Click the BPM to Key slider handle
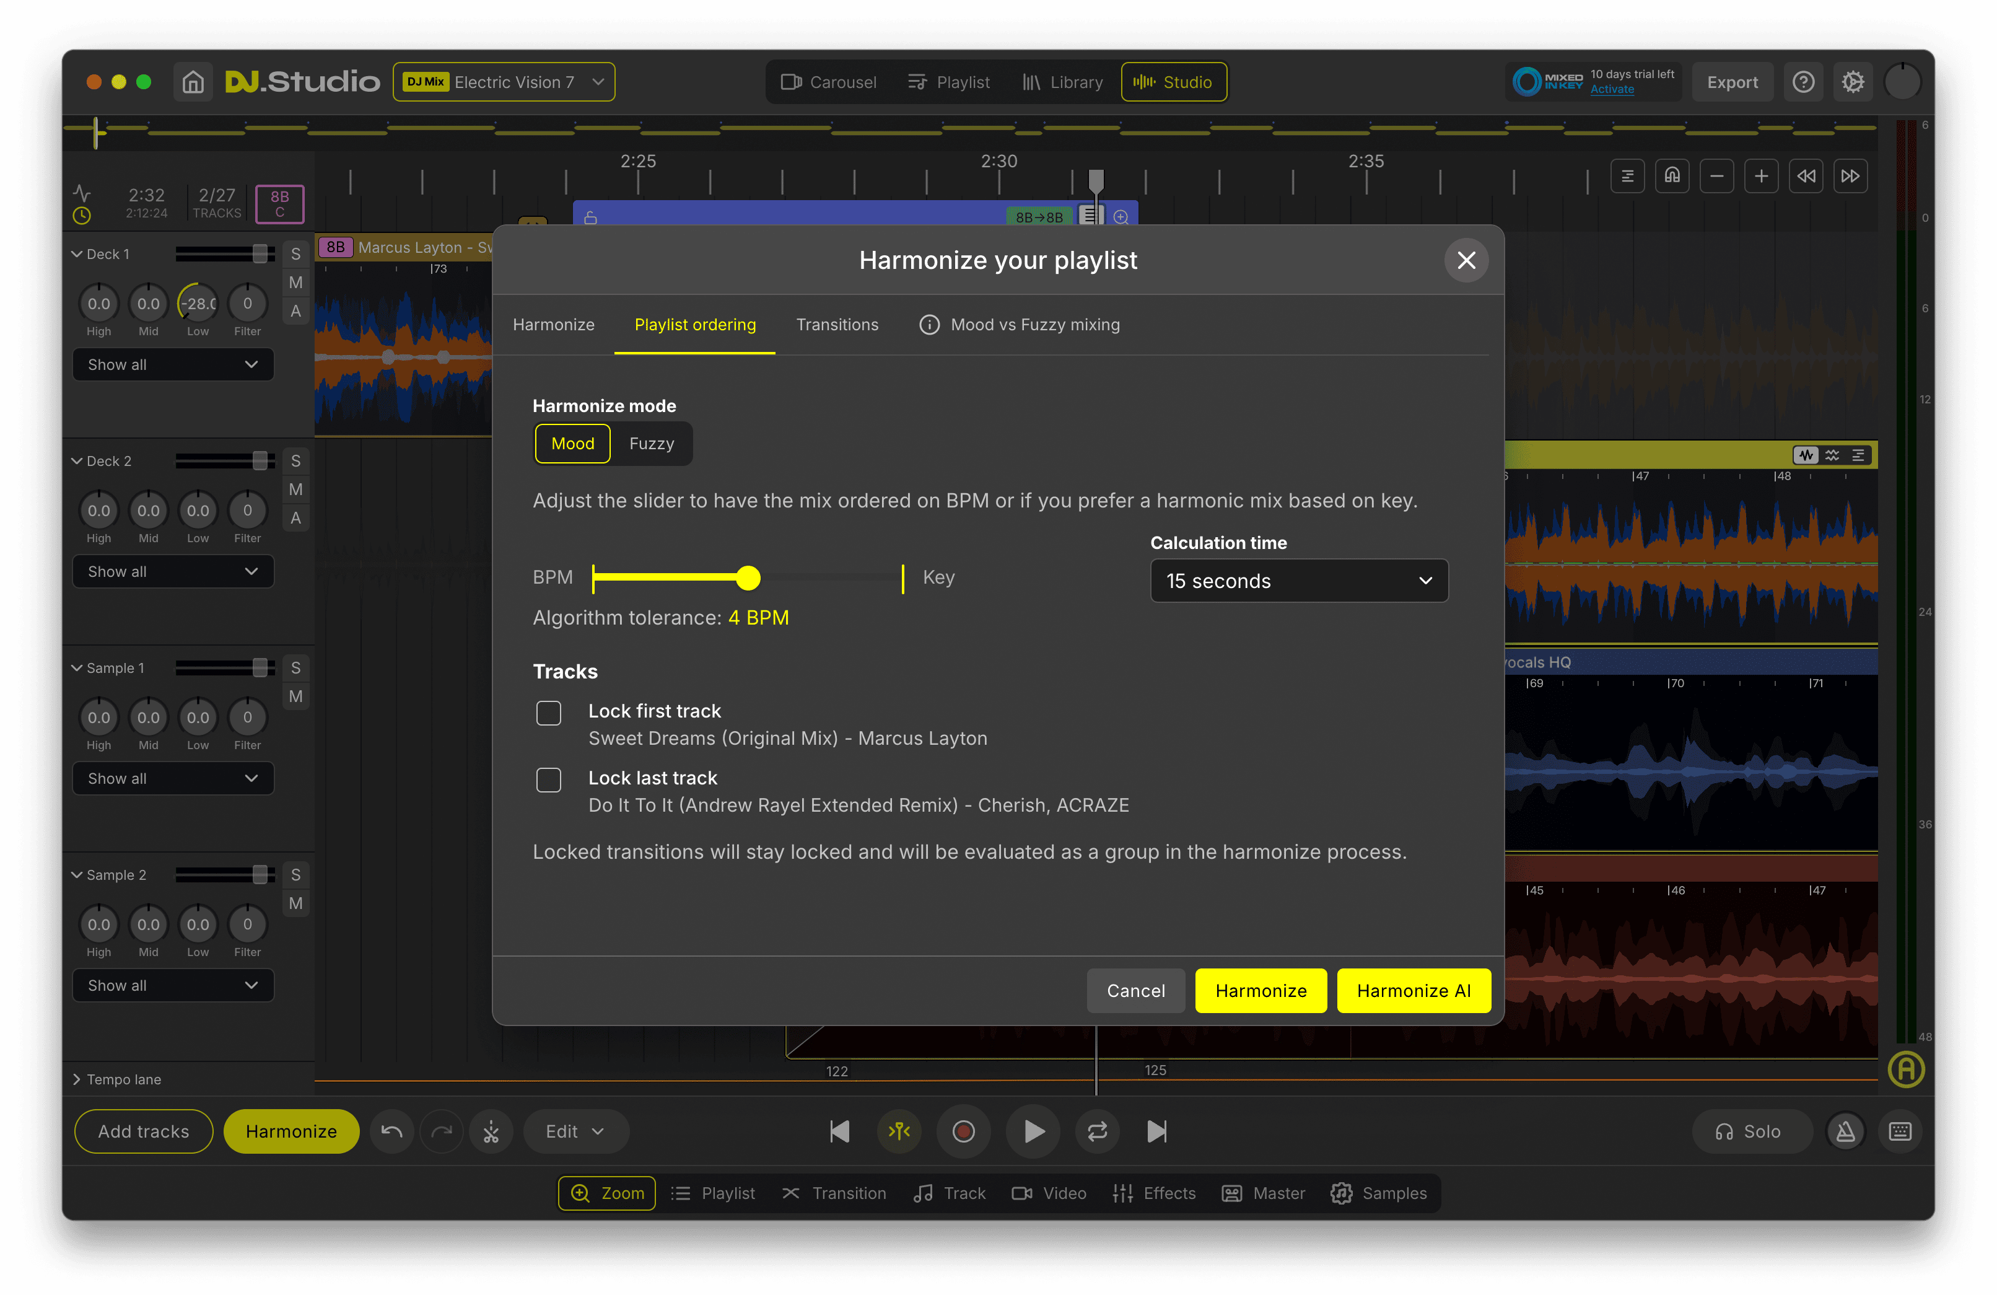This screenshot has height=1295, width=1997. pos(748,577)
